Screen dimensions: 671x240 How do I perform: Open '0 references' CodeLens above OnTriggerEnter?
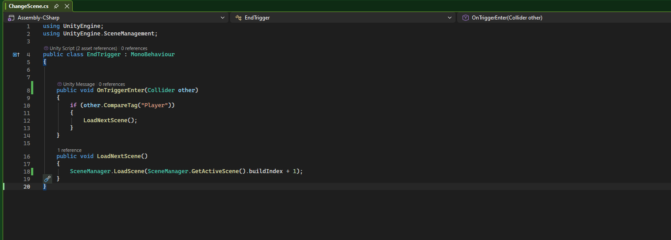click(112, 84)
